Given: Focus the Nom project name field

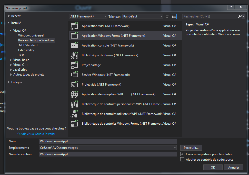Looking at the screenshot, I should pos(108,141).
